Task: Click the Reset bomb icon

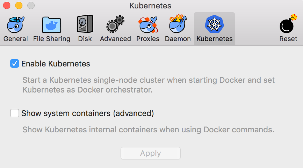Action: pos(288,24)
